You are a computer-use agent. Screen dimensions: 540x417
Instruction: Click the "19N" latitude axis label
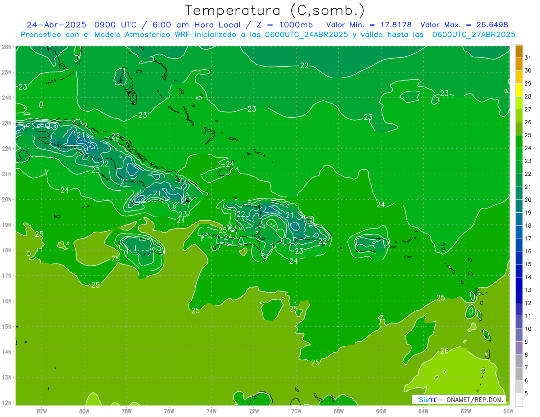tap(6, 225)
